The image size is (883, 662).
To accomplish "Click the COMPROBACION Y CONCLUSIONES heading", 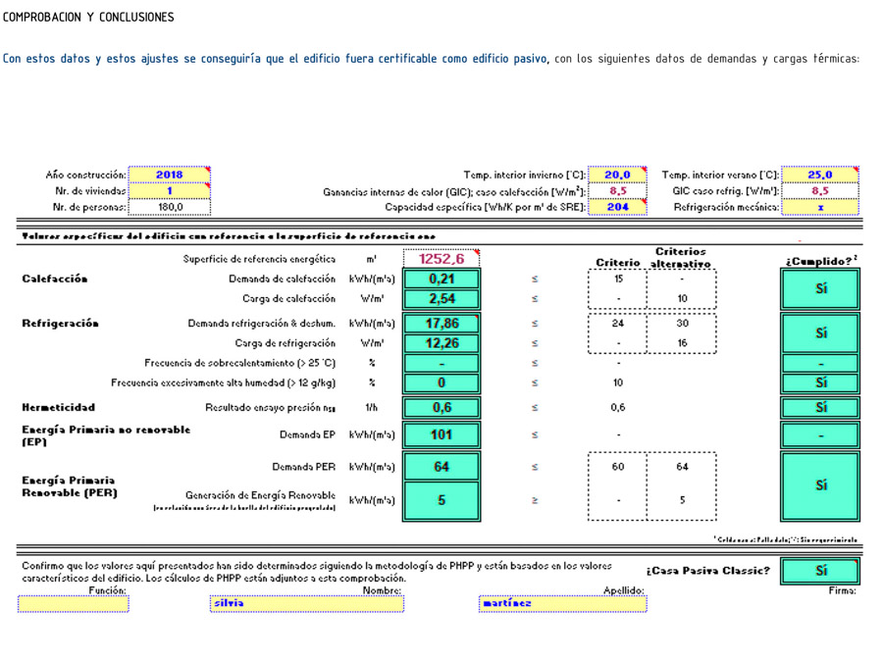I will pos(88,17).
